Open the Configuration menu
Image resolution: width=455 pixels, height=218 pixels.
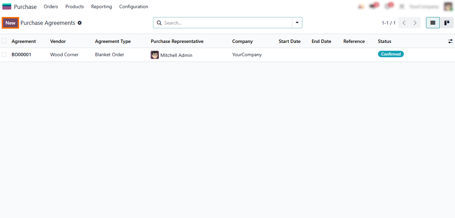(x=134, y=6)
